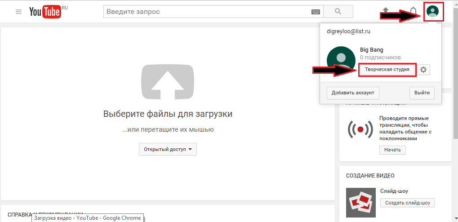458x222 pixels.
Task: Click the account avatar in top bar
Action: (432, 11)
